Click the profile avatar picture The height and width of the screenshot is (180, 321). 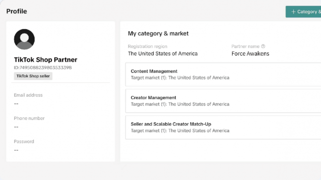(x=24, y=39)
